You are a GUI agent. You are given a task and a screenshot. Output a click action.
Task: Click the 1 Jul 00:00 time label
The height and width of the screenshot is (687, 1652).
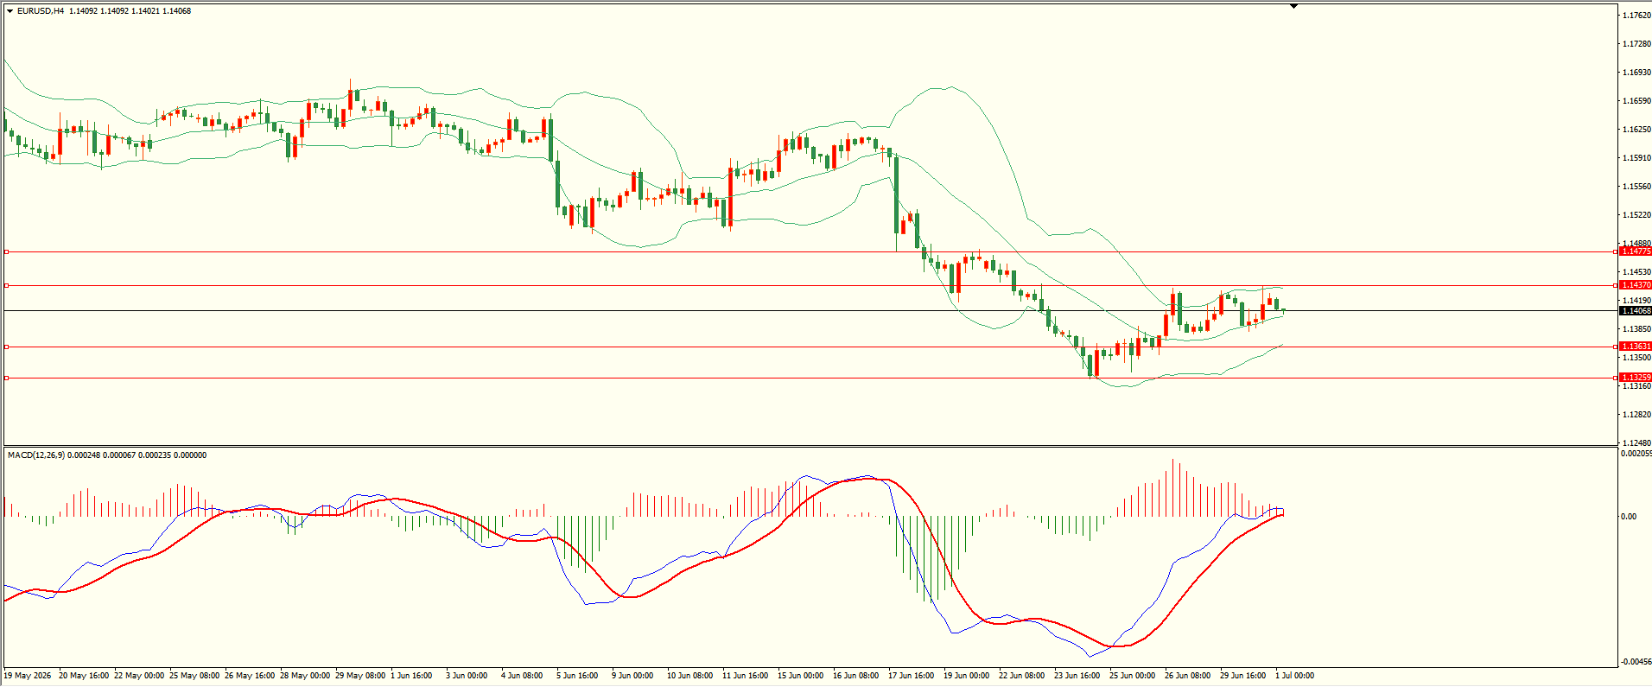[1294, 676]
